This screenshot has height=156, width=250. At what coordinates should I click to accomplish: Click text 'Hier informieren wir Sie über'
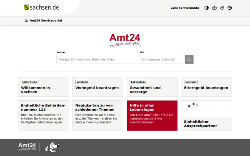(95, 115)
